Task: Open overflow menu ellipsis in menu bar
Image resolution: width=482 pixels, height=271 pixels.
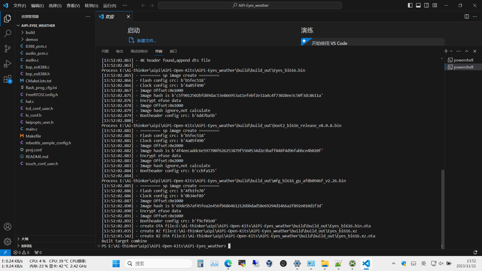Action: pos(125,5)
